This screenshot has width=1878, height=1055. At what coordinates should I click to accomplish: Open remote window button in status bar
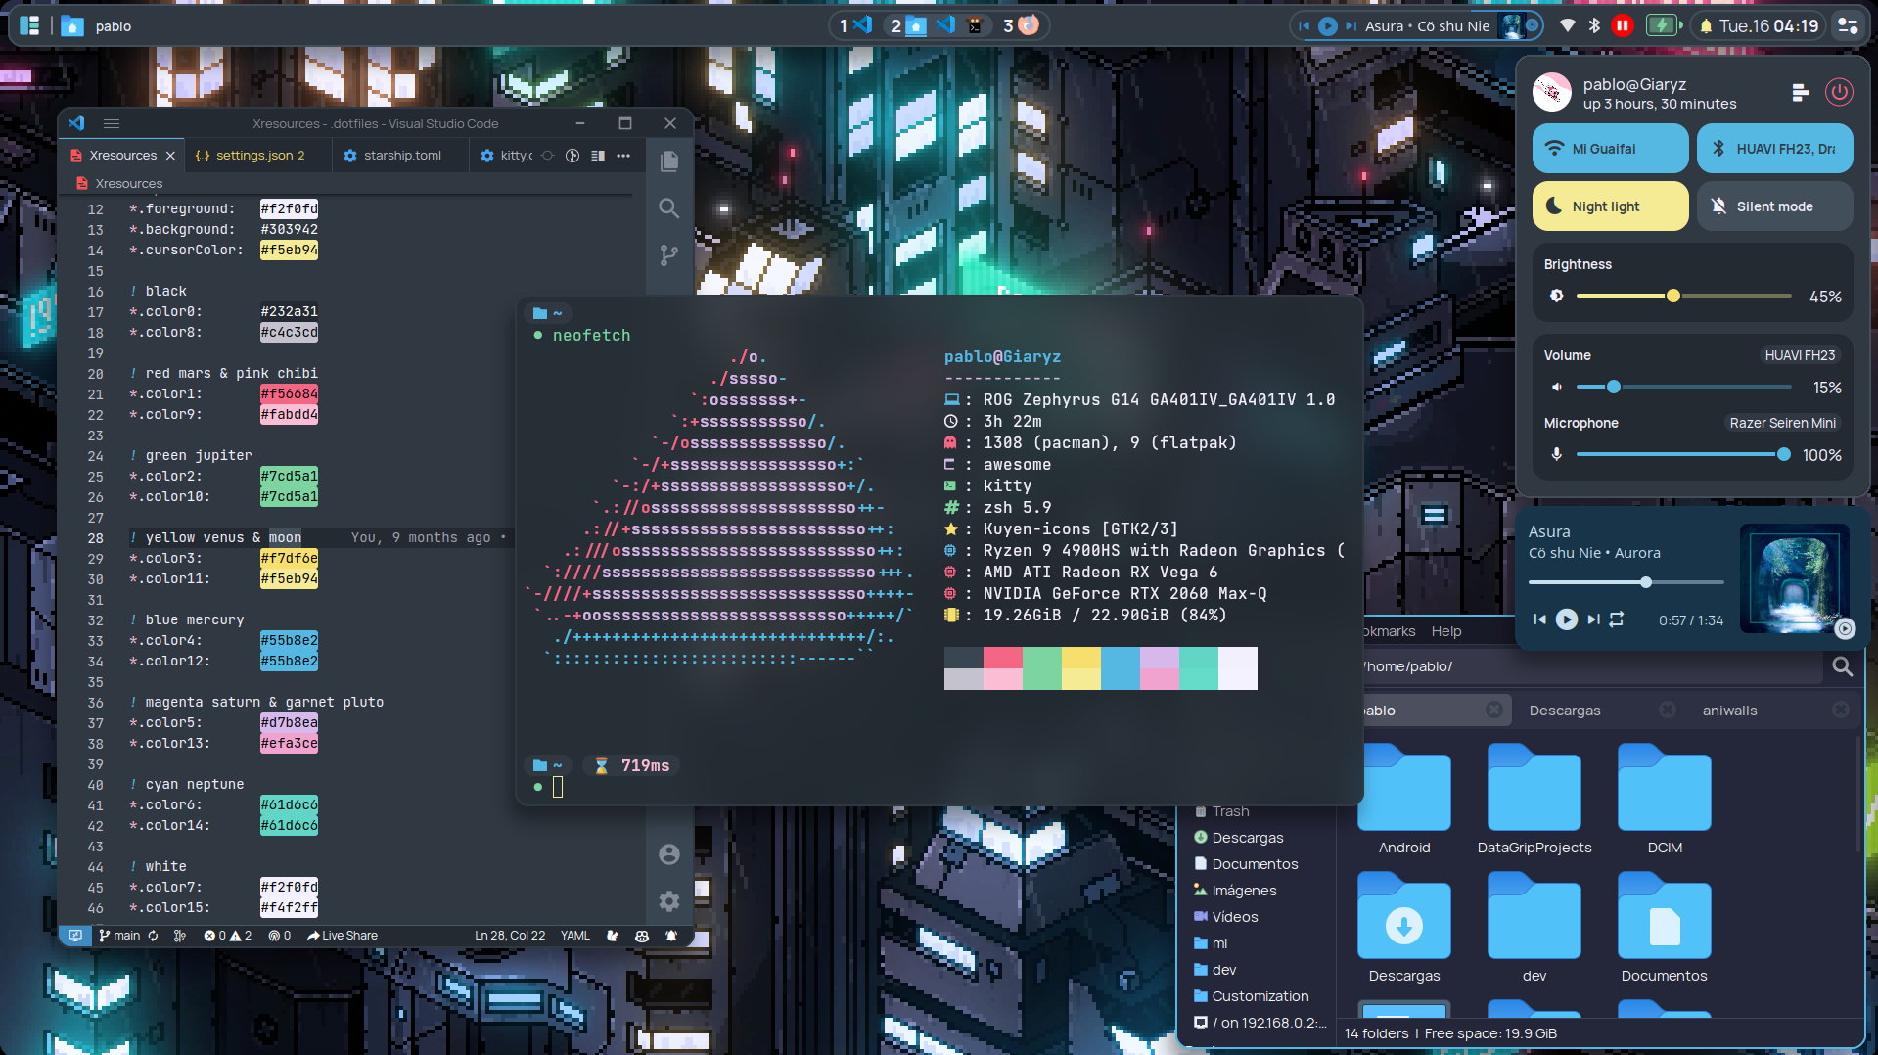point(75,936)
